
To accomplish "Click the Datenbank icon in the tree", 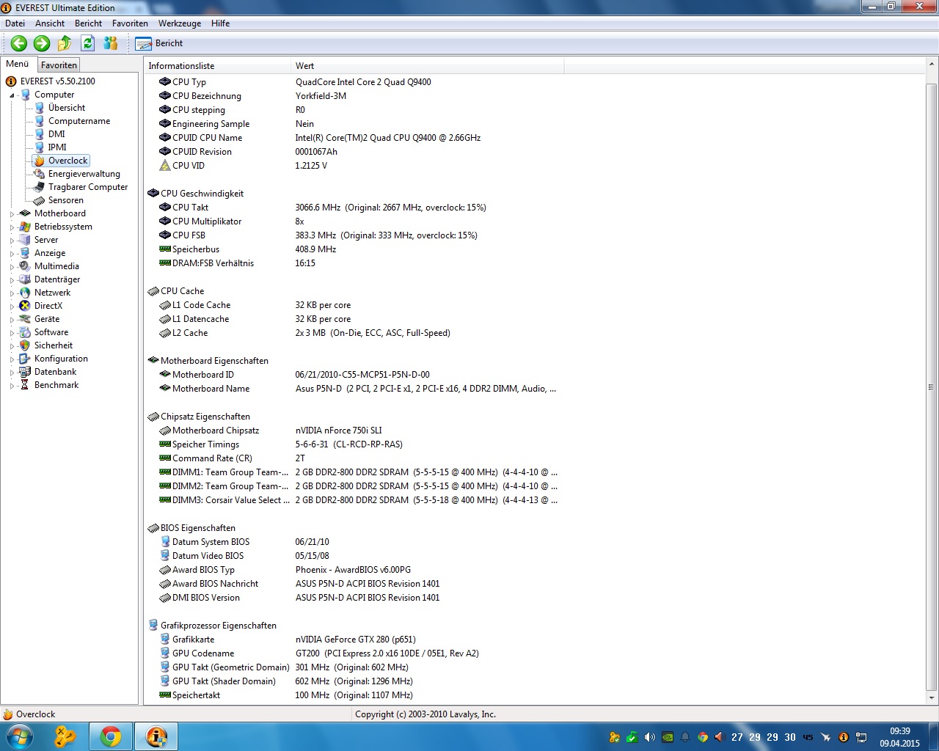I will pyautogui.click(x=25, y=372).
